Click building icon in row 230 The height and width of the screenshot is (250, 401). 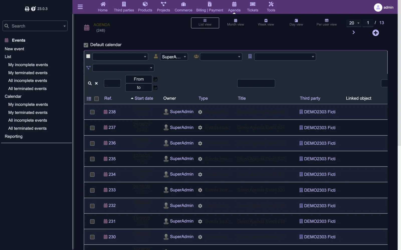pos(301,237)
